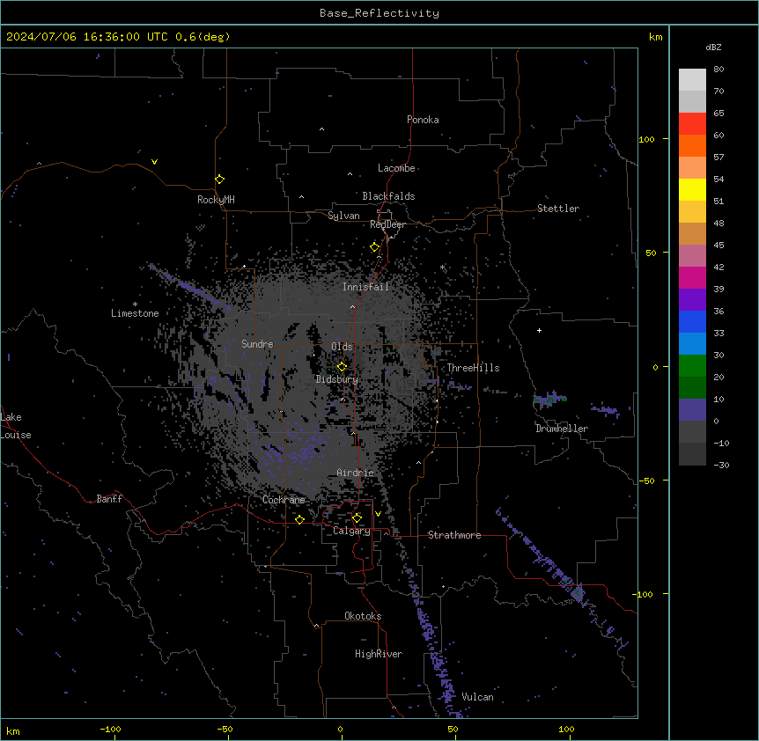Viewport: 759px width, 741px height.
Task: Click the white asterisk east of Innisfail
Action: click(x=442, y=267)
